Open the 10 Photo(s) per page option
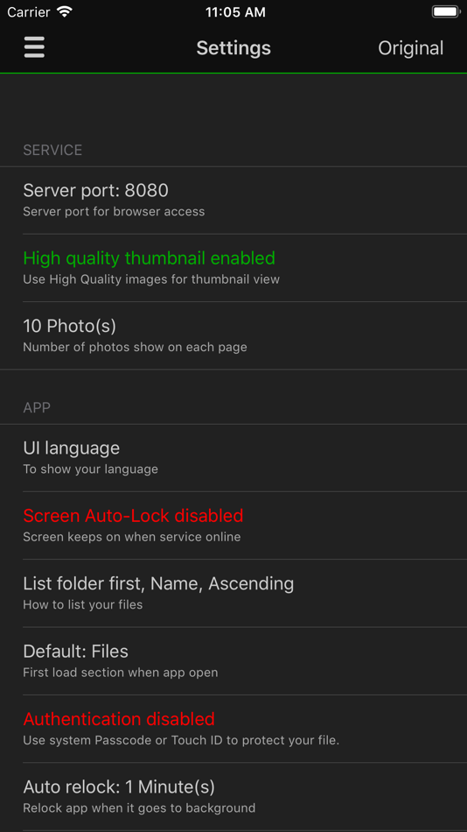Image resolution: width=467 pixels, height=832 pixels. click(x=233, y=336)
